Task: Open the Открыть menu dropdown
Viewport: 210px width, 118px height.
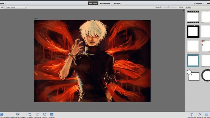Action: [3, 3]
